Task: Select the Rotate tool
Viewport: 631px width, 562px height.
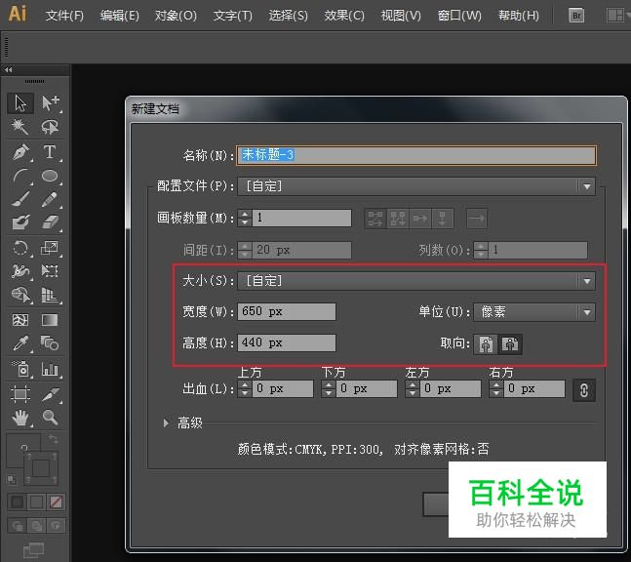Action: [20, 248]
